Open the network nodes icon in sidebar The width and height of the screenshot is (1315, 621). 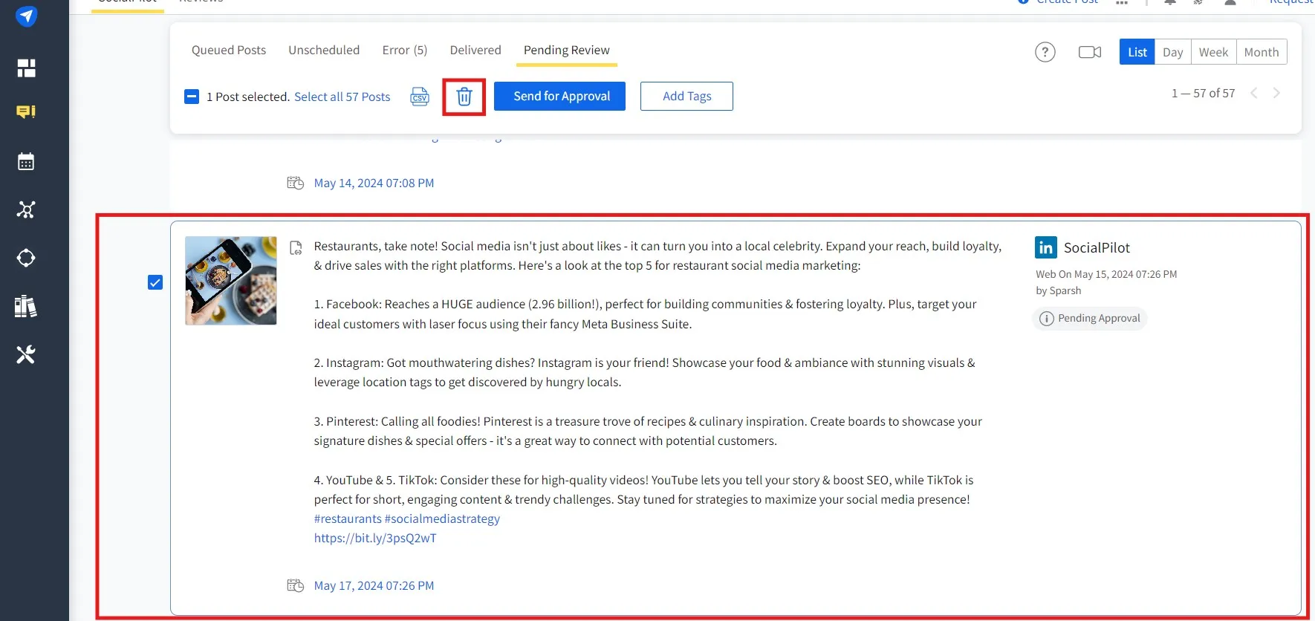point(26,209)
